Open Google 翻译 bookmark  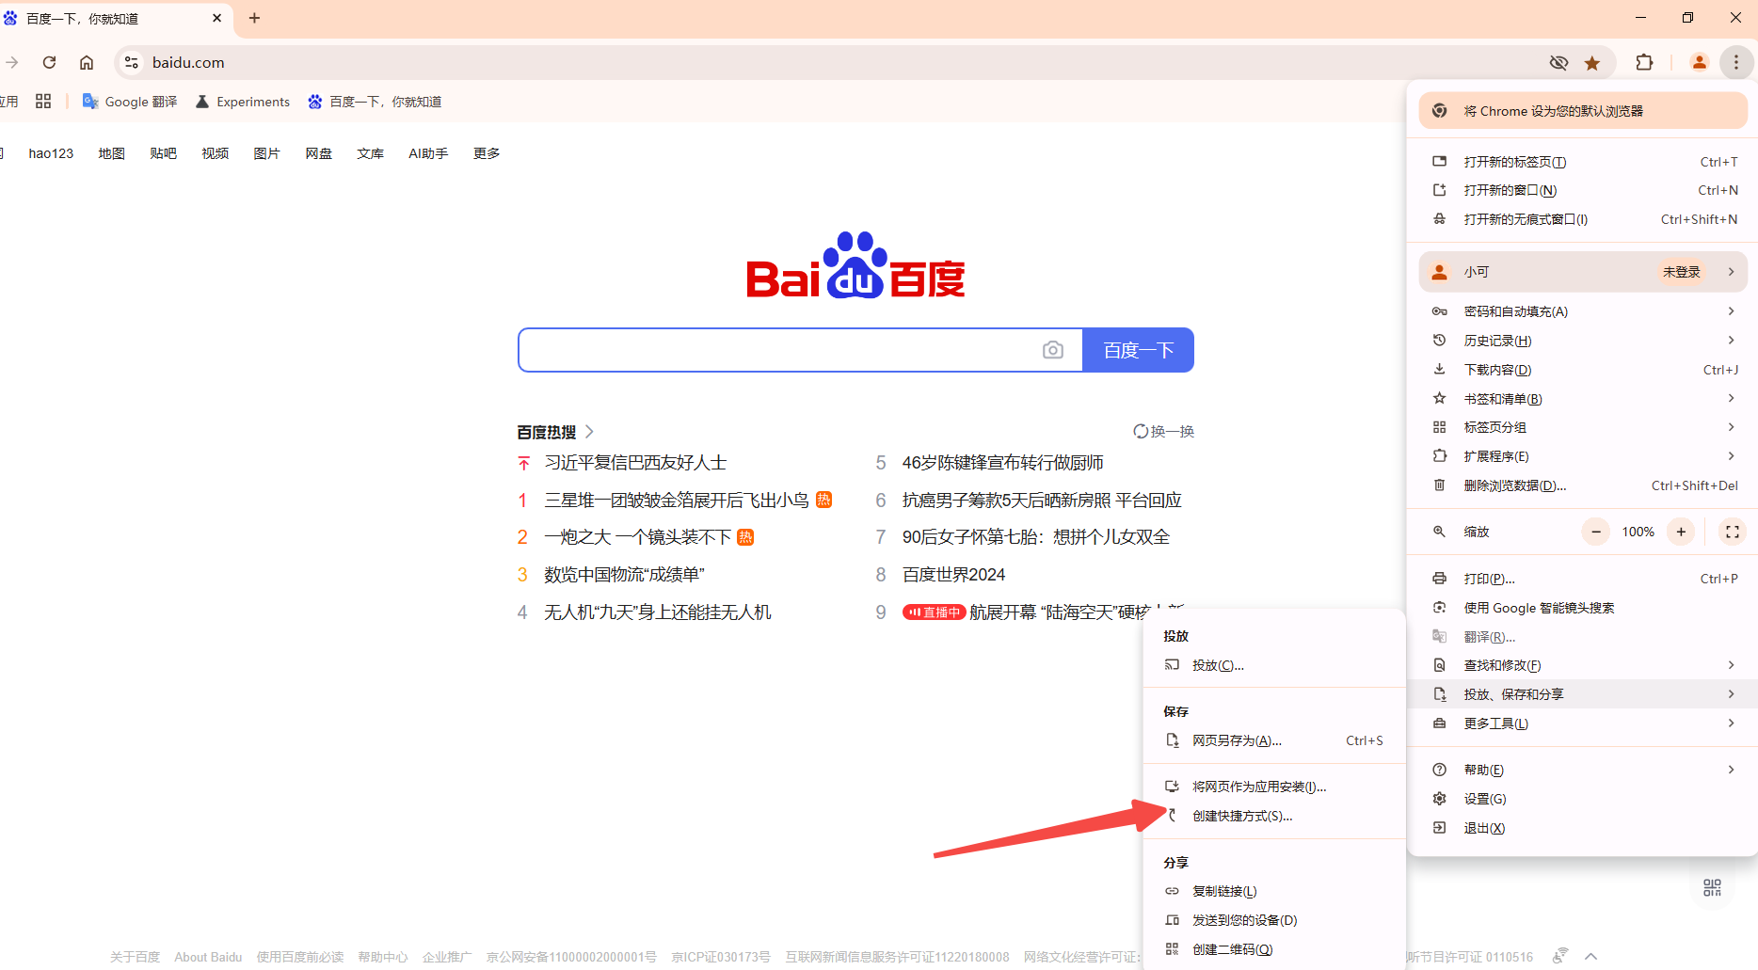click(130, 102)
